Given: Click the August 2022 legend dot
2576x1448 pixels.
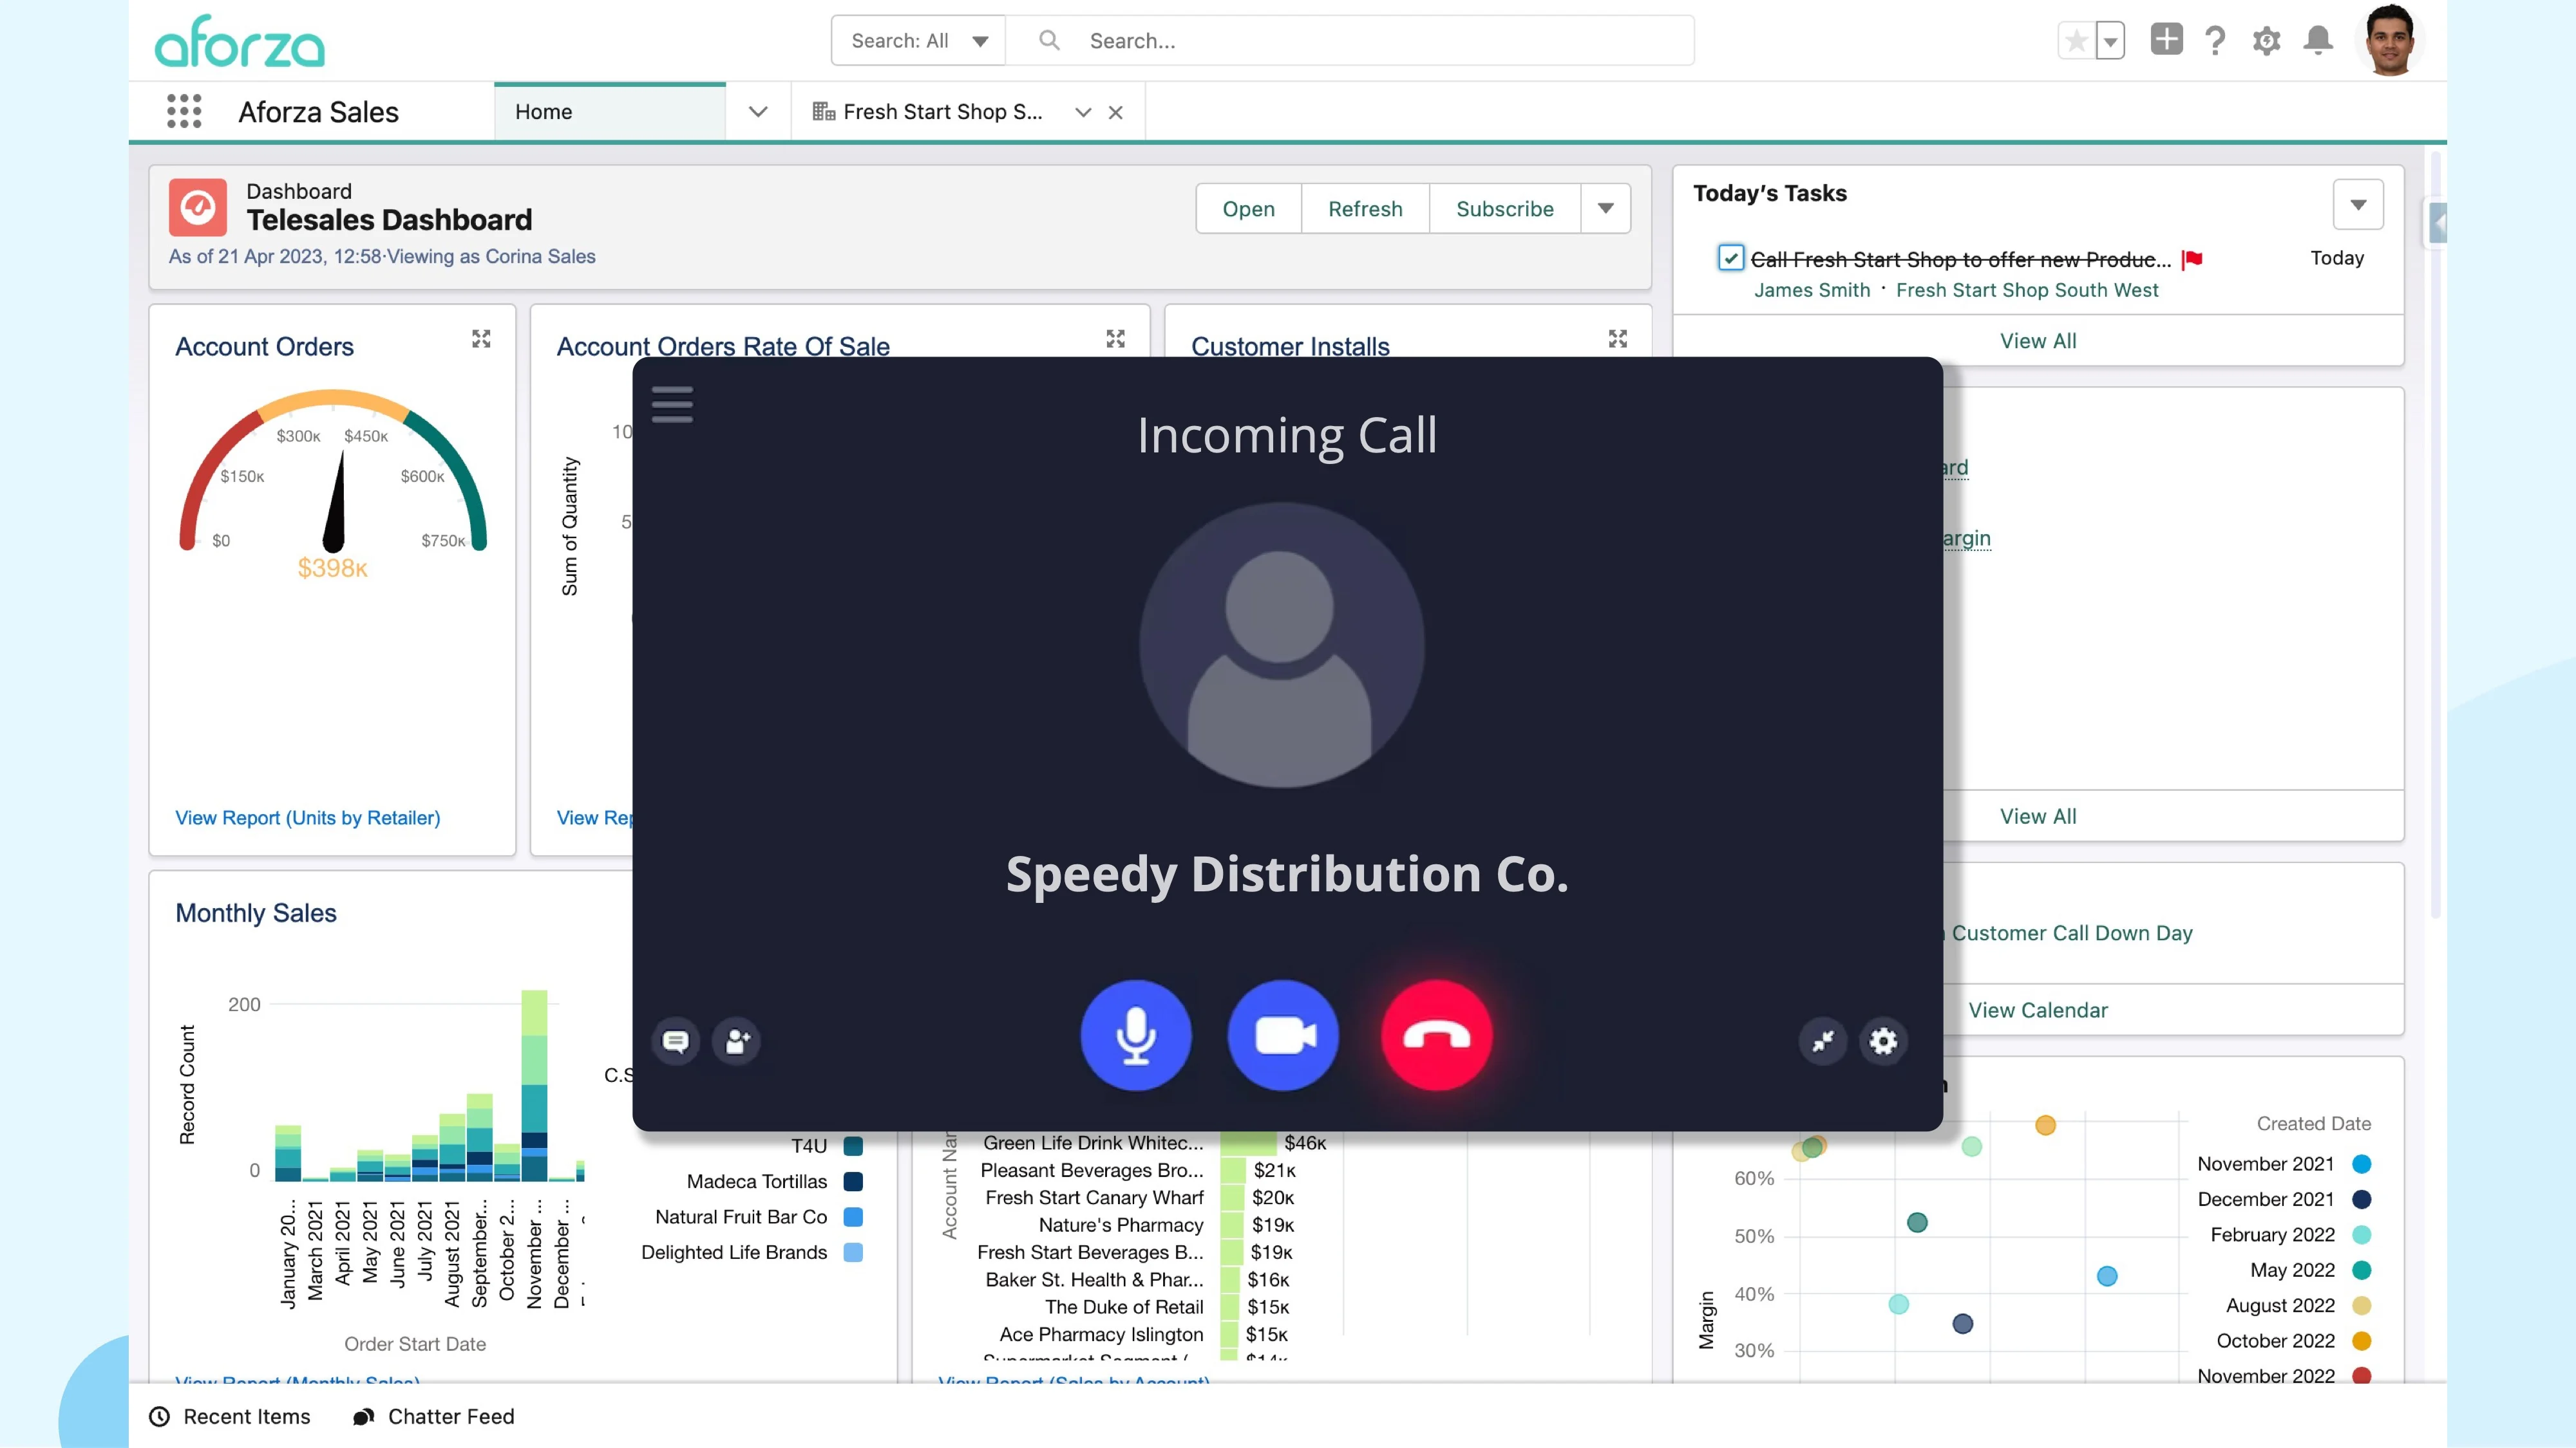Looking at the screenshot, I should click(2362, 1305).
